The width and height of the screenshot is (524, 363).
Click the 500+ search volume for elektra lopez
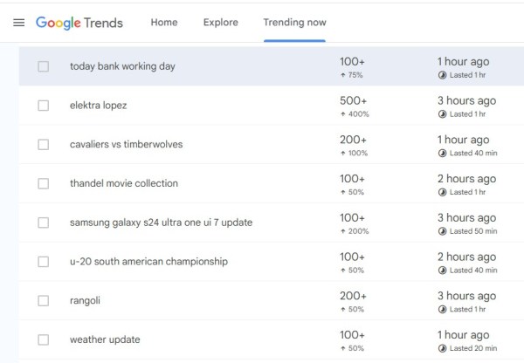point(353,101)
